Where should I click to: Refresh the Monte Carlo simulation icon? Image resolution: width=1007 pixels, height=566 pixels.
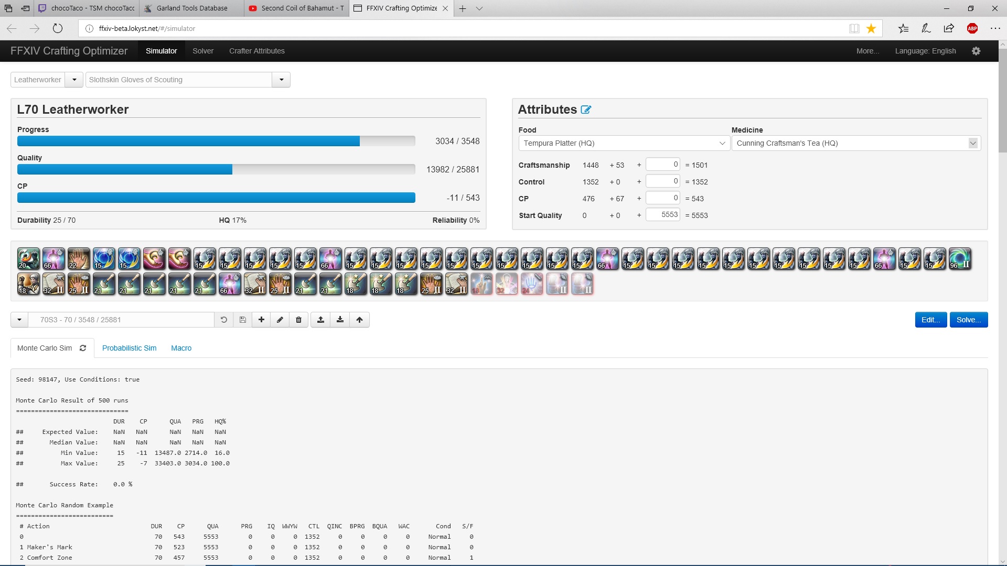[83, 348]
